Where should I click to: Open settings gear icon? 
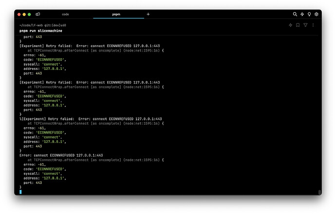pyautogui.click(x=317, y=14)
